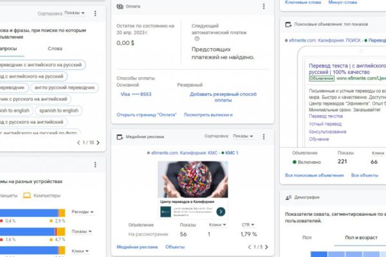Open the Расходы metric dropdown

82,212
